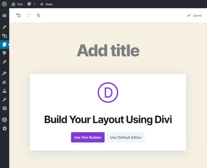Viewport: 207px width, 168px height.
Task: Open Appearance from the sidebar brush icon
Action: pyautogui.click(x=5, y=73)
